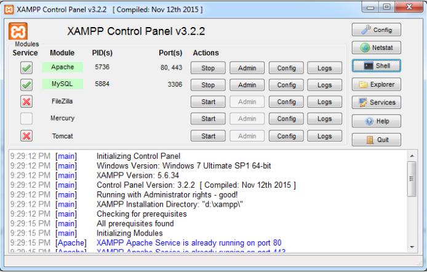
Task: View MySQL Logs
Action: pyautogui.click(x=325, y=85)
